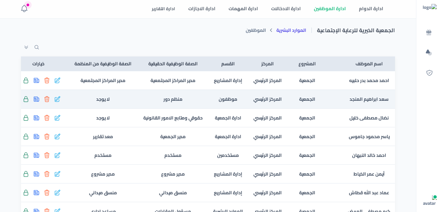Click the الموظفين breadcrumb item
This screenshot has height=212, width=437.
click(256, 30)
